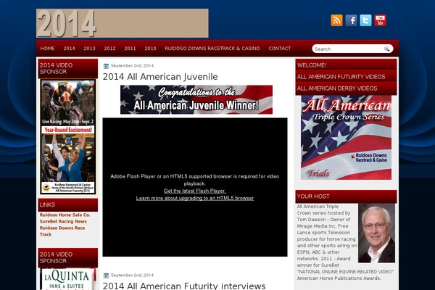Click the host Tom Dawson photo
The width and height of the screenshot is (435, 290).
tap(376, 233)
